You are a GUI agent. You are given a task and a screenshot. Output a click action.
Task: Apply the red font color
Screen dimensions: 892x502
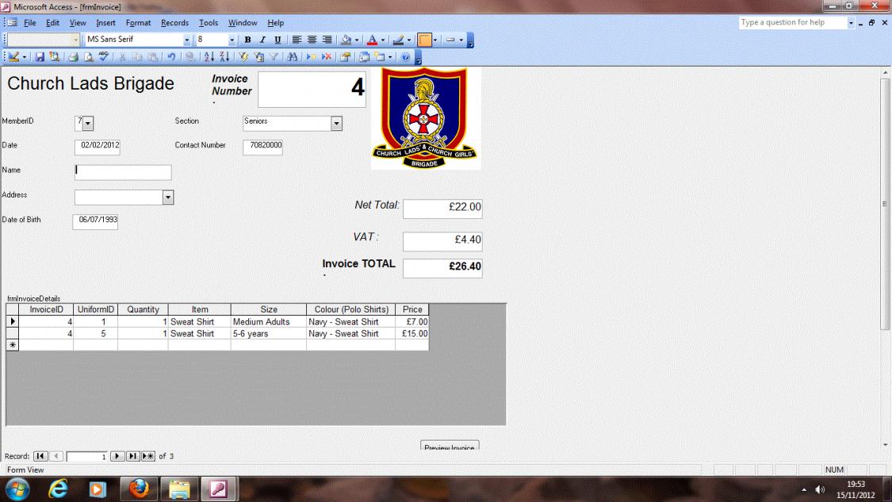click(372, 40)
